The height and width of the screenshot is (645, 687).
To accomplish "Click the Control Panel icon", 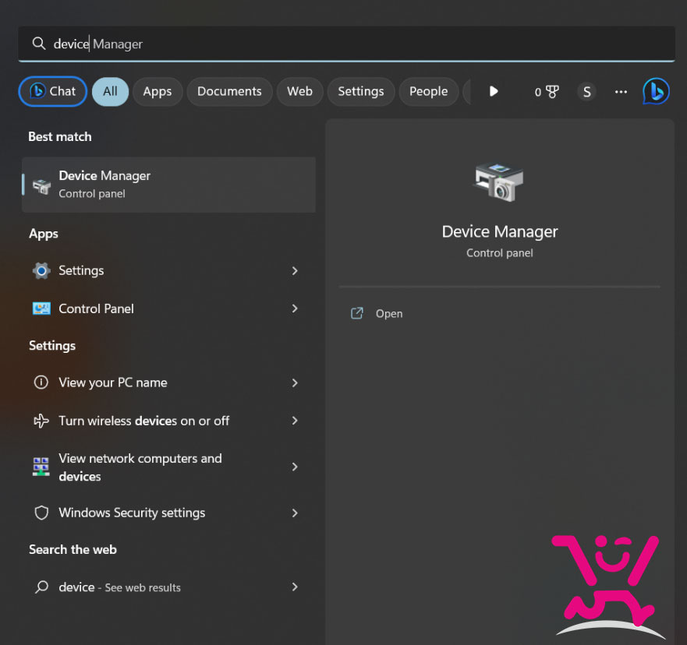I will click(41, 308).
